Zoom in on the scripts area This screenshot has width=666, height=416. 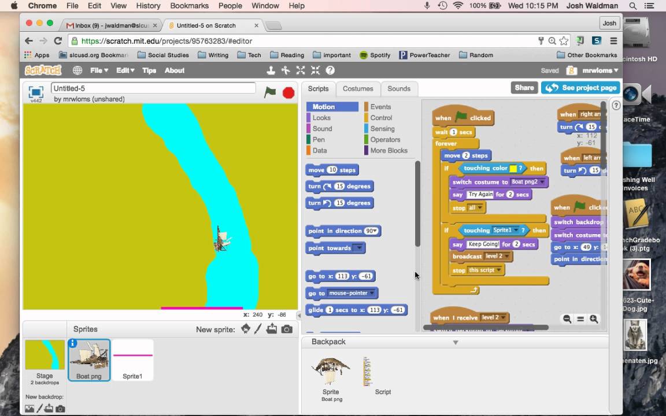click(594, 319)
